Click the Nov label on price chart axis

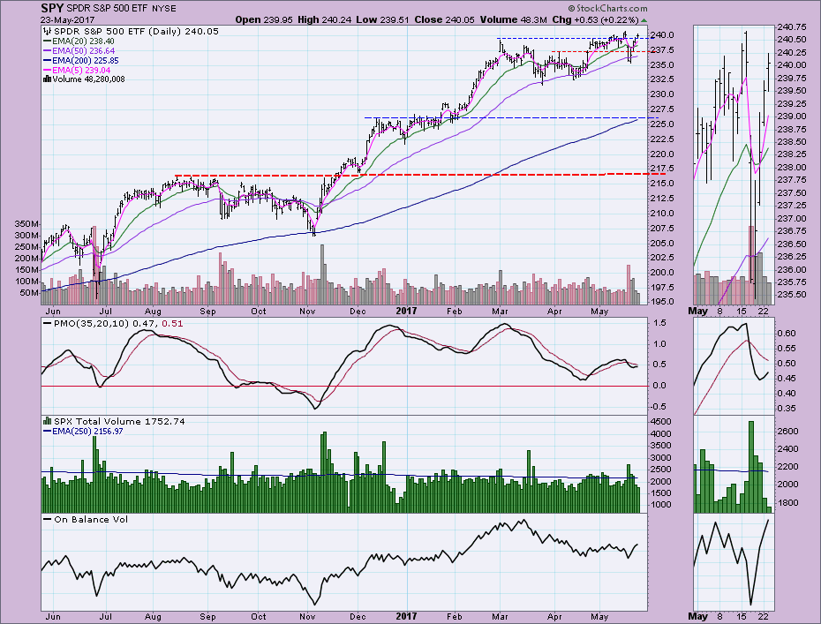307,311
